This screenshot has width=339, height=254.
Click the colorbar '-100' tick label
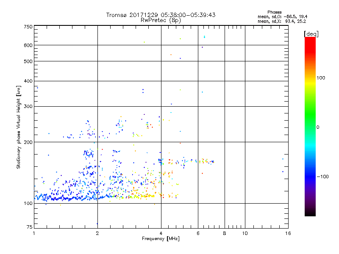pos(323,177)
